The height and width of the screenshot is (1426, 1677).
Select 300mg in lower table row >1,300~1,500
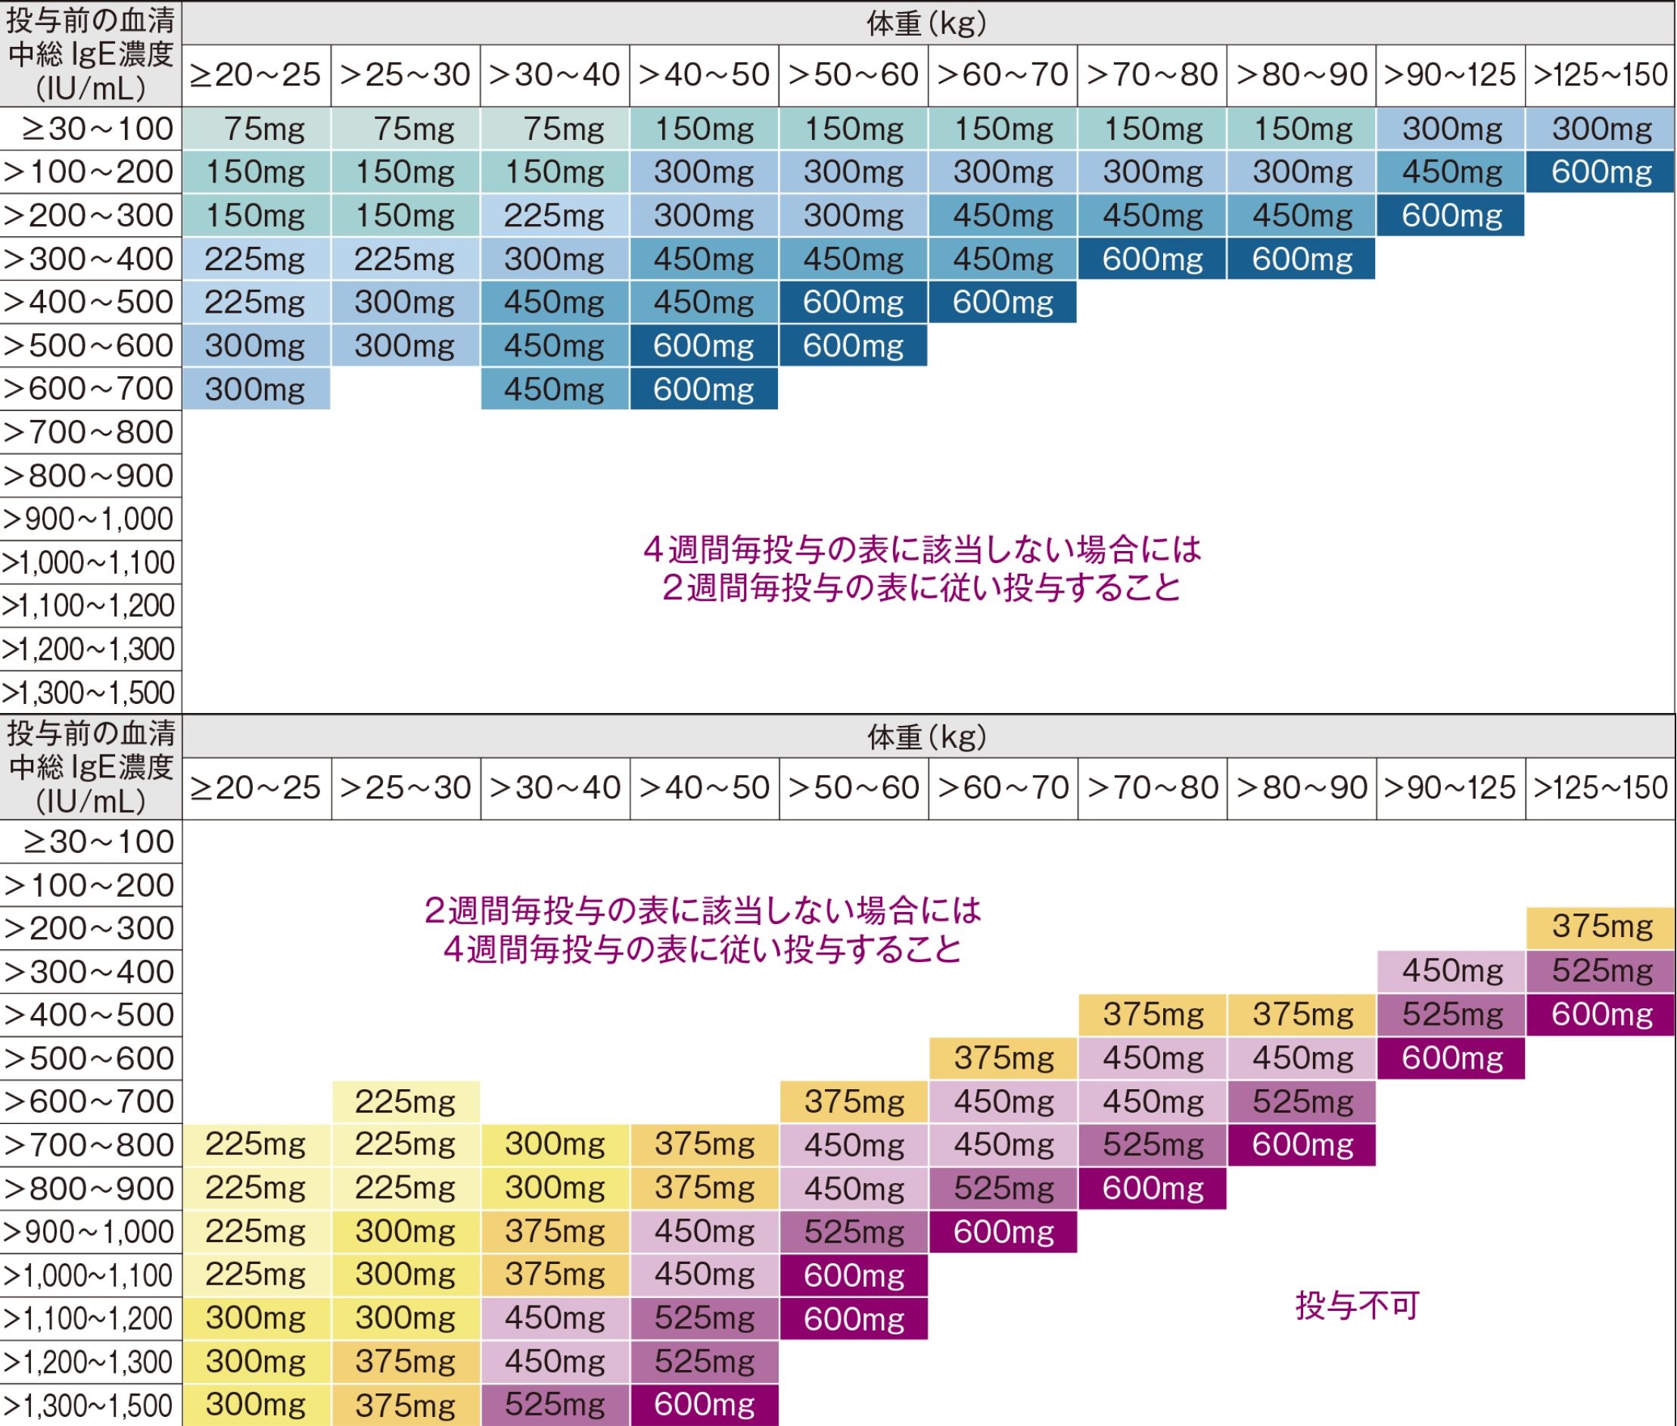click(257, 1406)
